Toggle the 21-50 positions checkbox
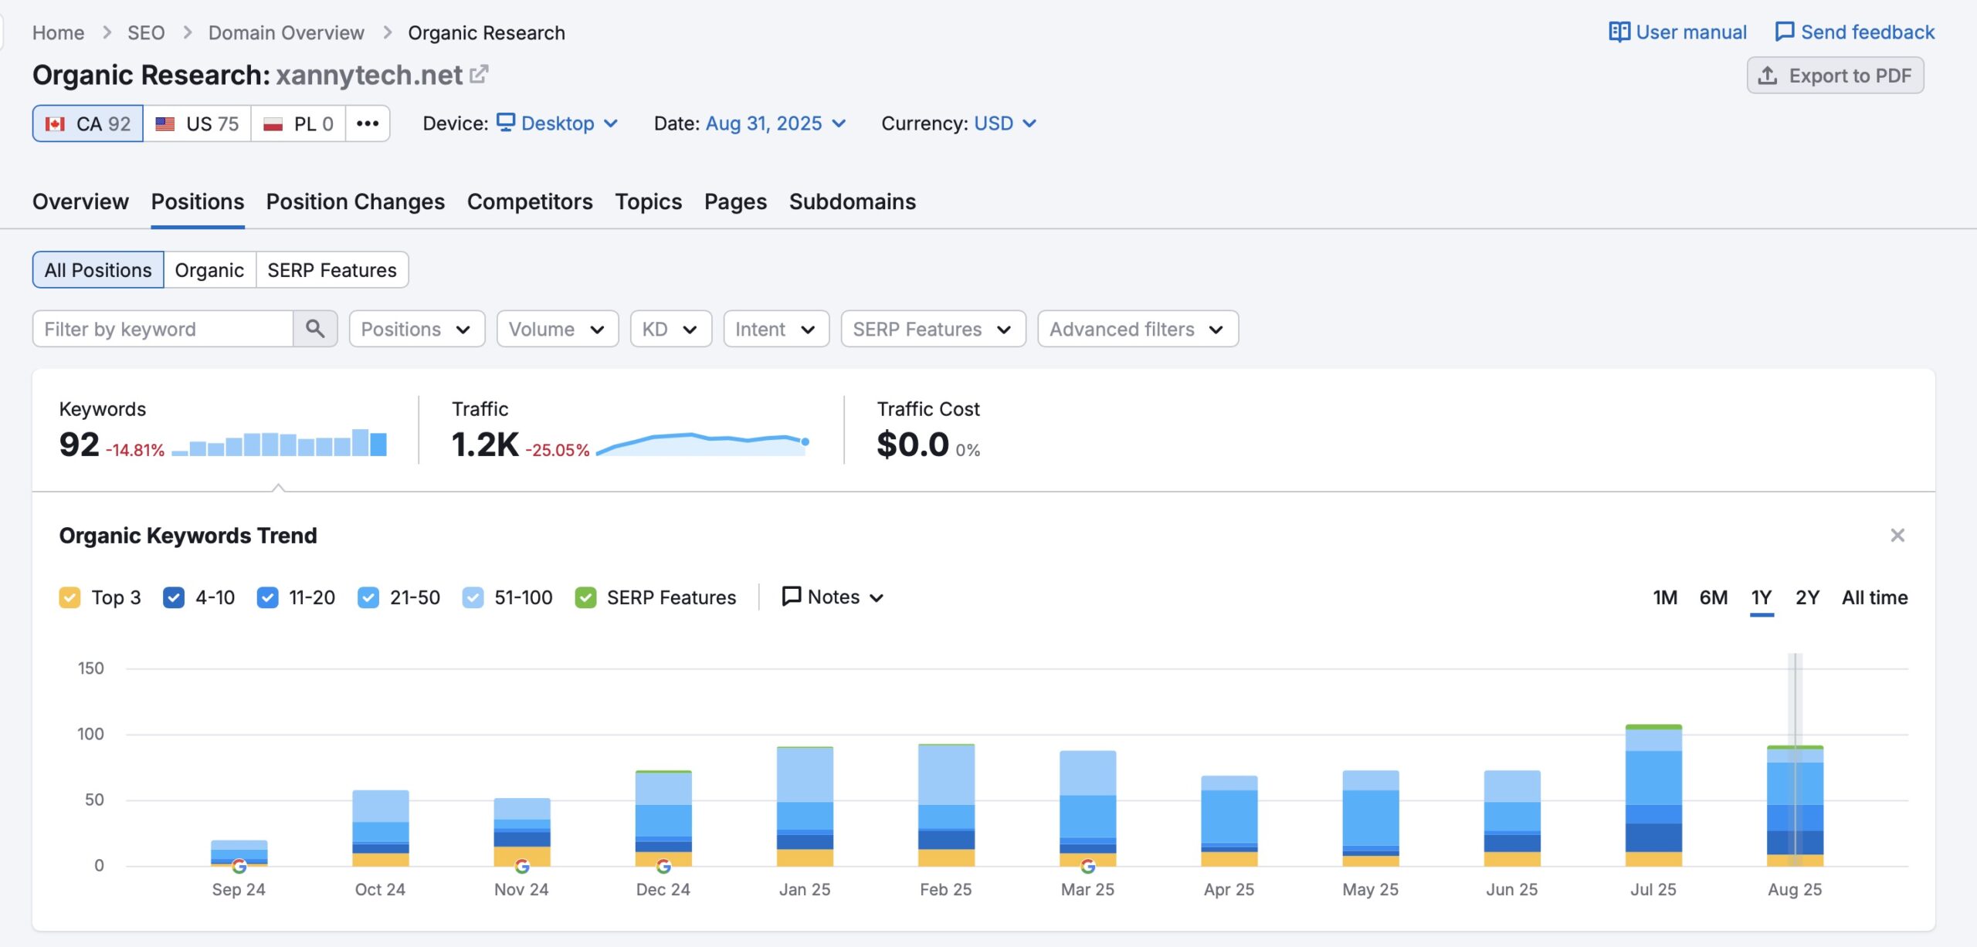 [x=368, y=597]
